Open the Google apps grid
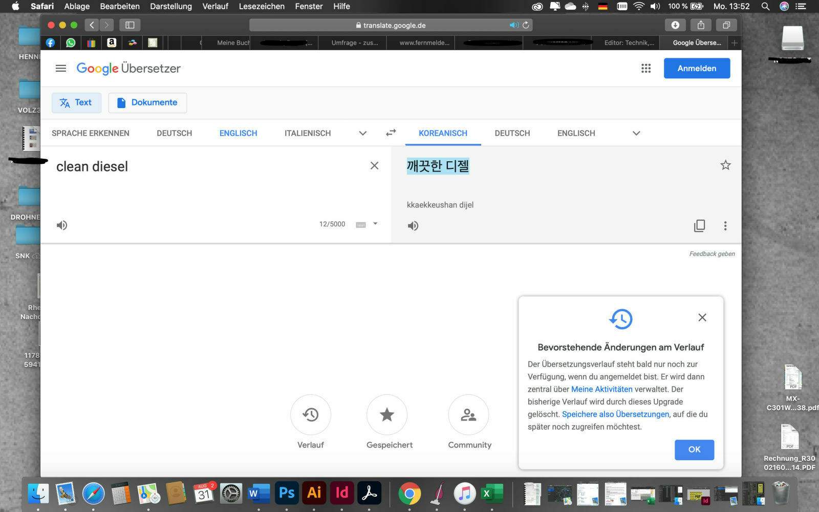This screenshot has height=512, width=819. pyautogui.click(x=646, y=68)
